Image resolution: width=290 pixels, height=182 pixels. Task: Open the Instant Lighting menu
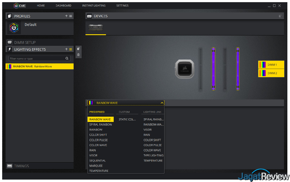click(x=94, y=6)
